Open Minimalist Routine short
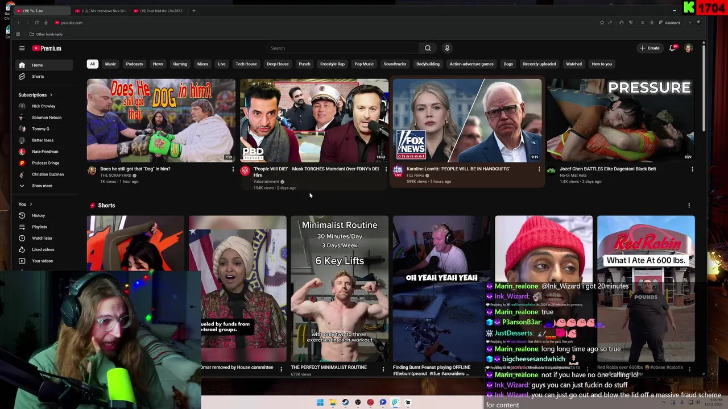 coord(340,289)
